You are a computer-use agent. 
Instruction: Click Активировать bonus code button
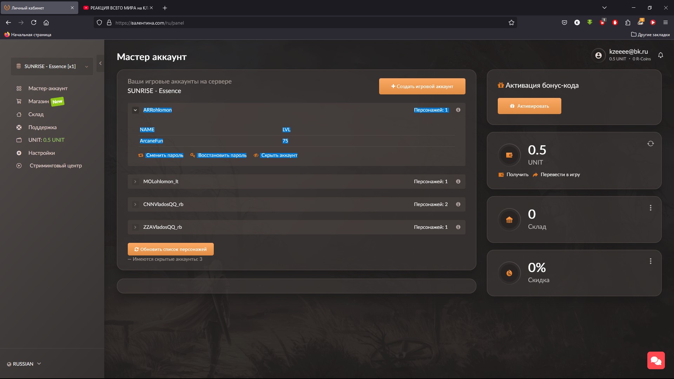[x=529, y=106]
